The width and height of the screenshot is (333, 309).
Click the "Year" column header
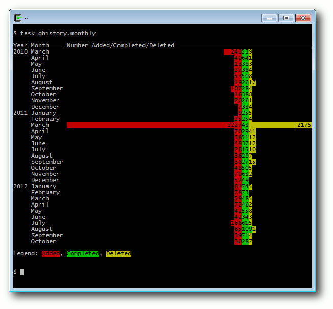(x=20, y=45)
